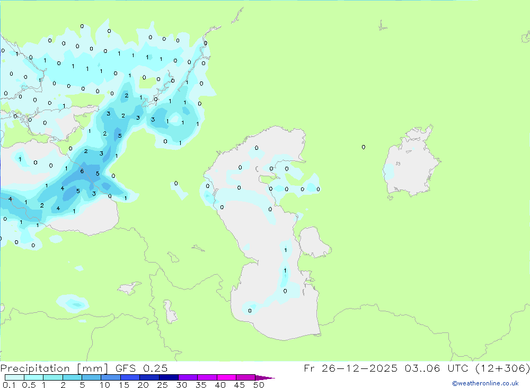Click the legend label 35
The image size is (530, 388).
coord(201,385)
